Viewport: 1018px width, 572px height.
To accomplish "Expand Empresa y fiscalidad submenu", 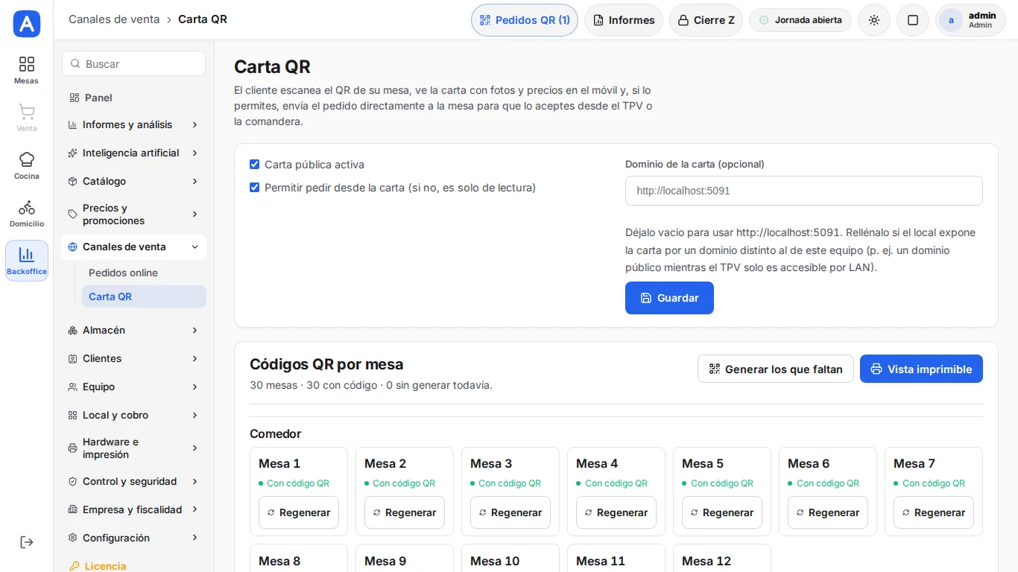I will pyautogui.click(x=133, y=509).
